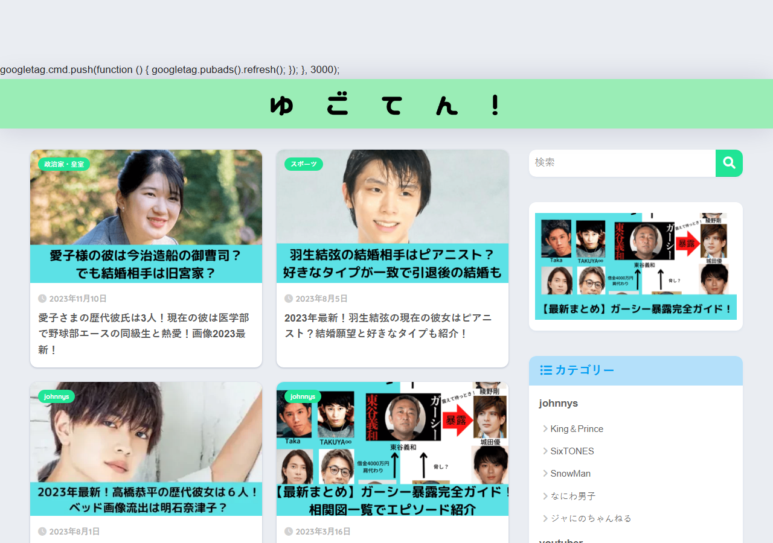
Task: Open ガーシー暴露完全ガイド article thumbnail in main list
Action: tap(393, 449)
